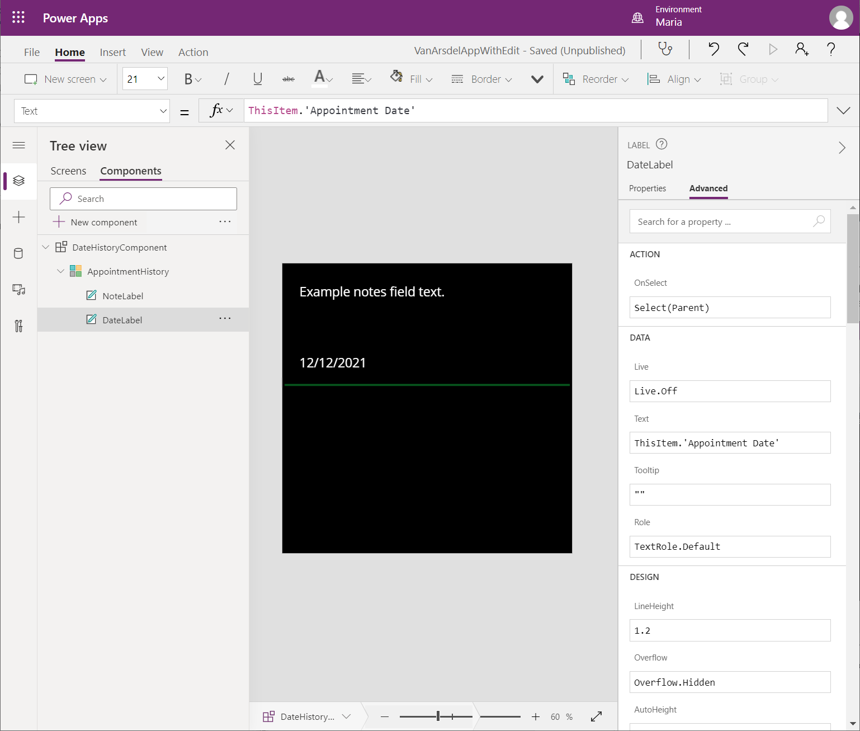Undo the last action
The image size is (860, 731).
[713, 50]
